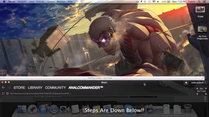Switch to the STORE tab in Steam
The width and height of the screenshot is (209, 117).
pyautogui.click(x=19, y=88)
